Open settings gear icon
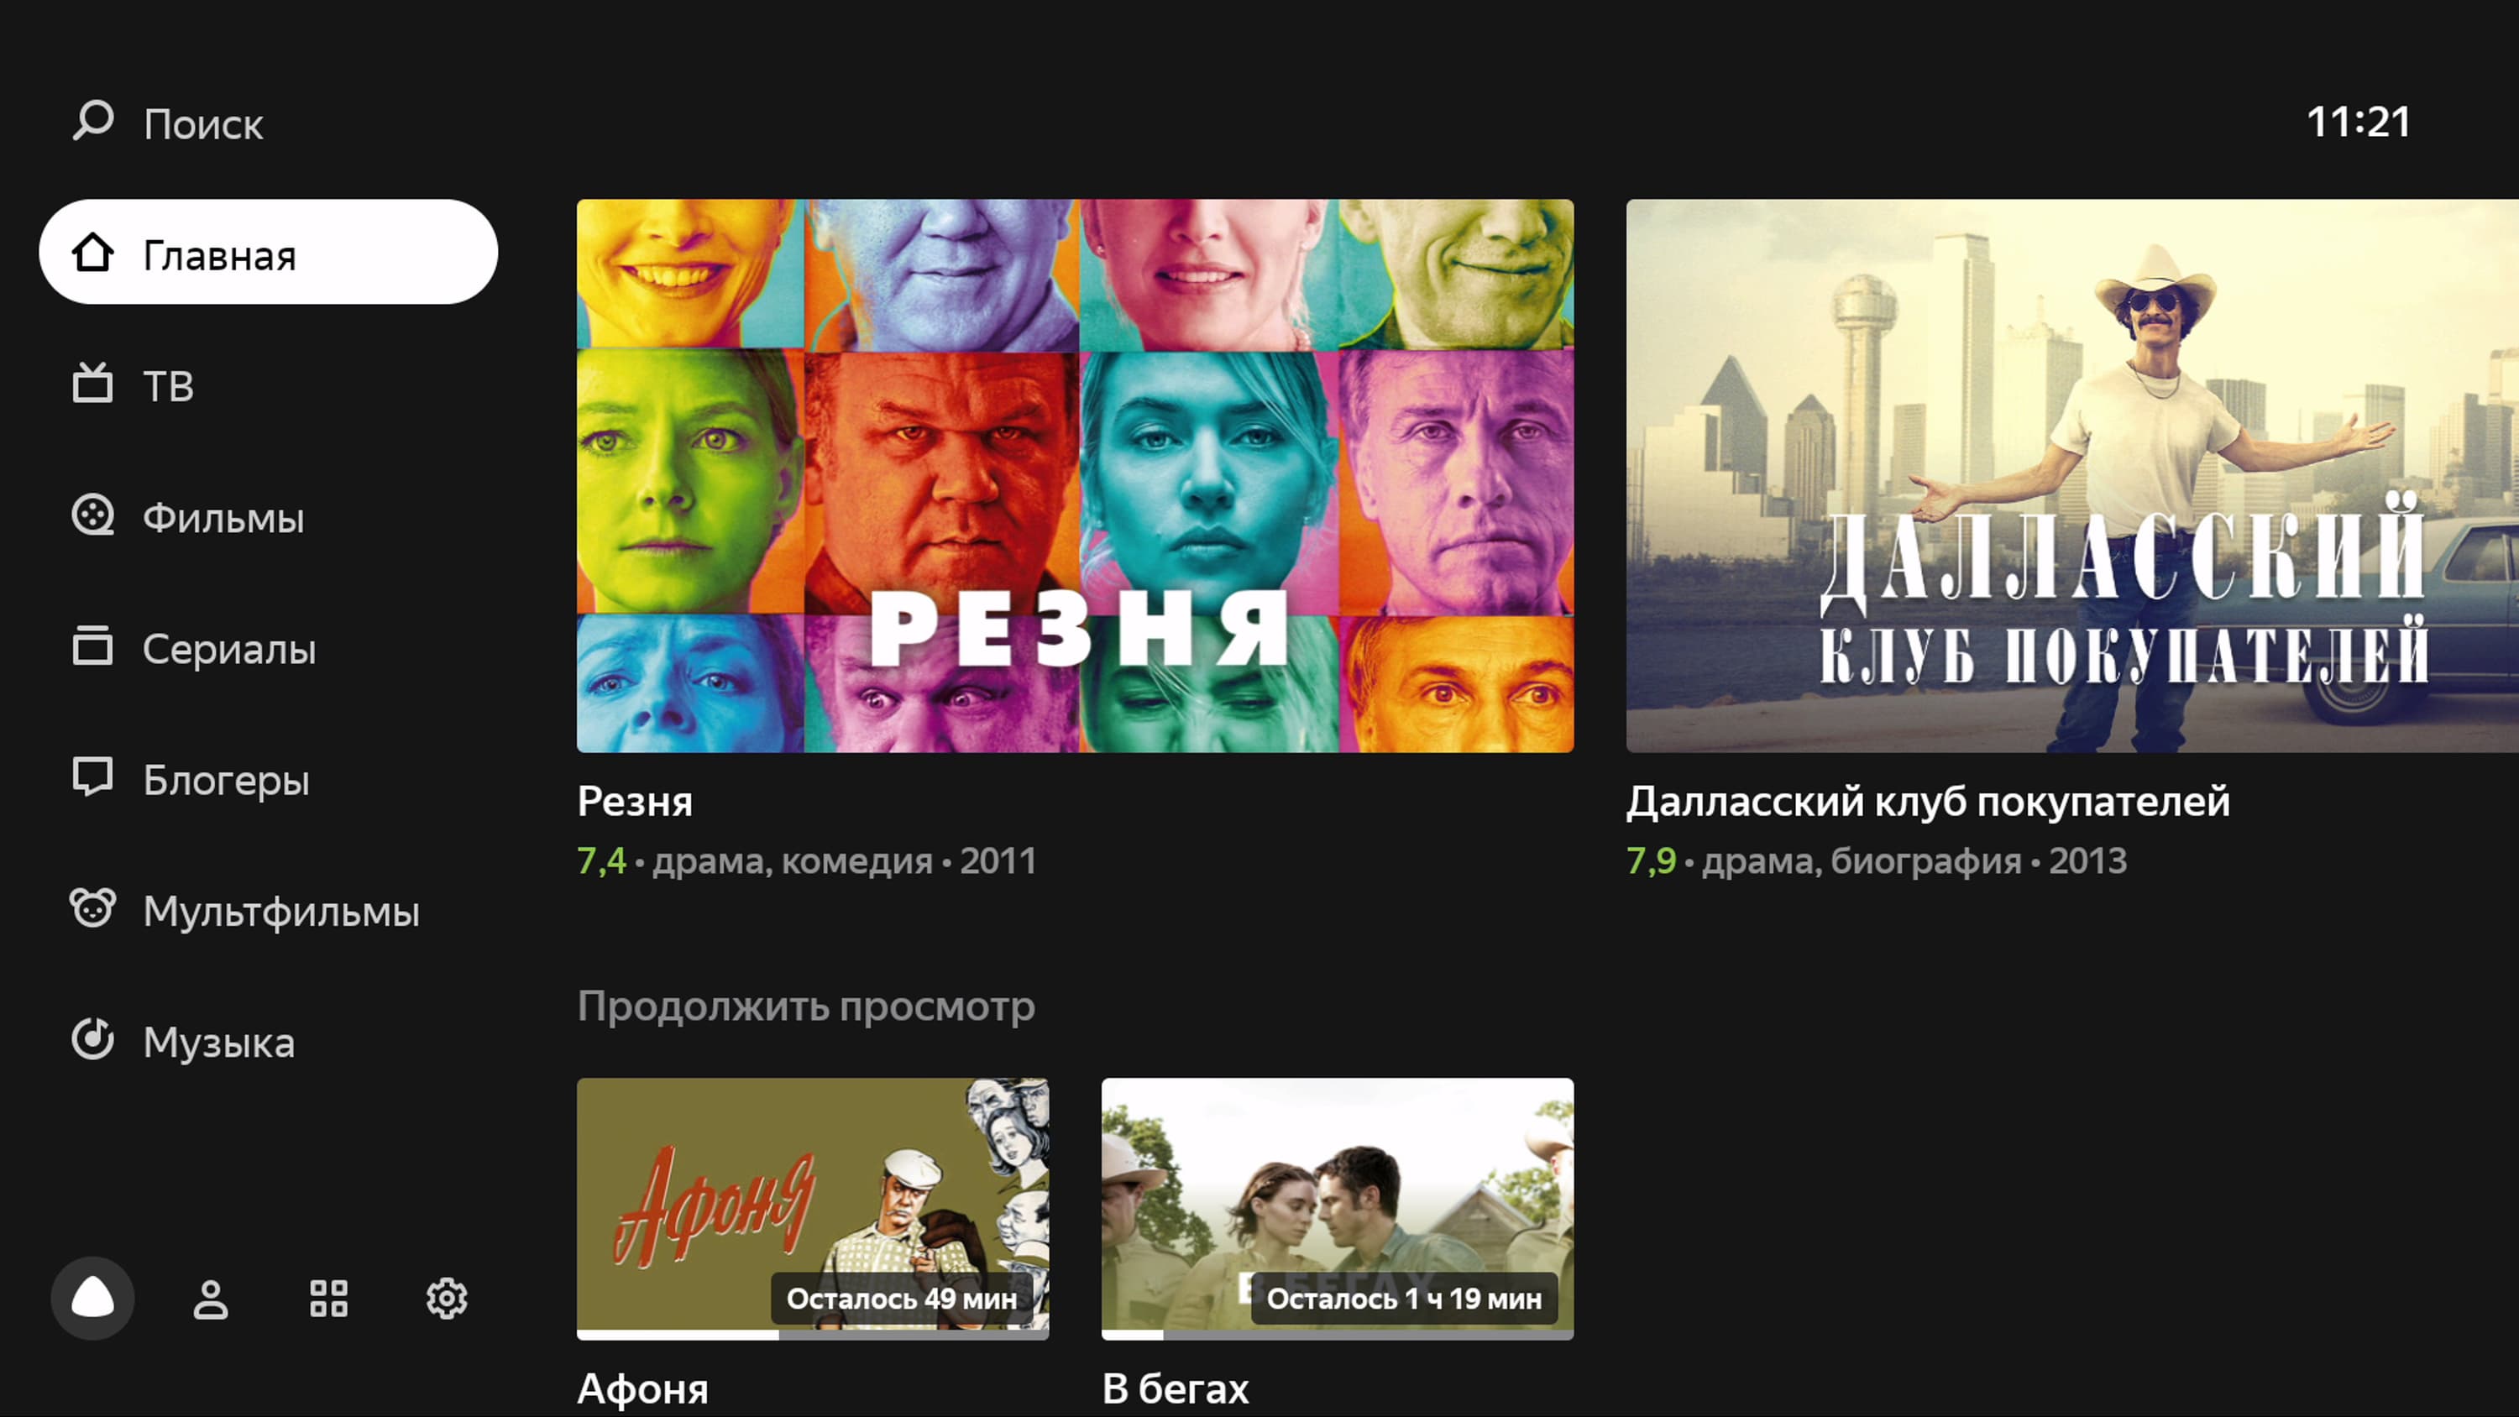 (x=447, y=1299)
